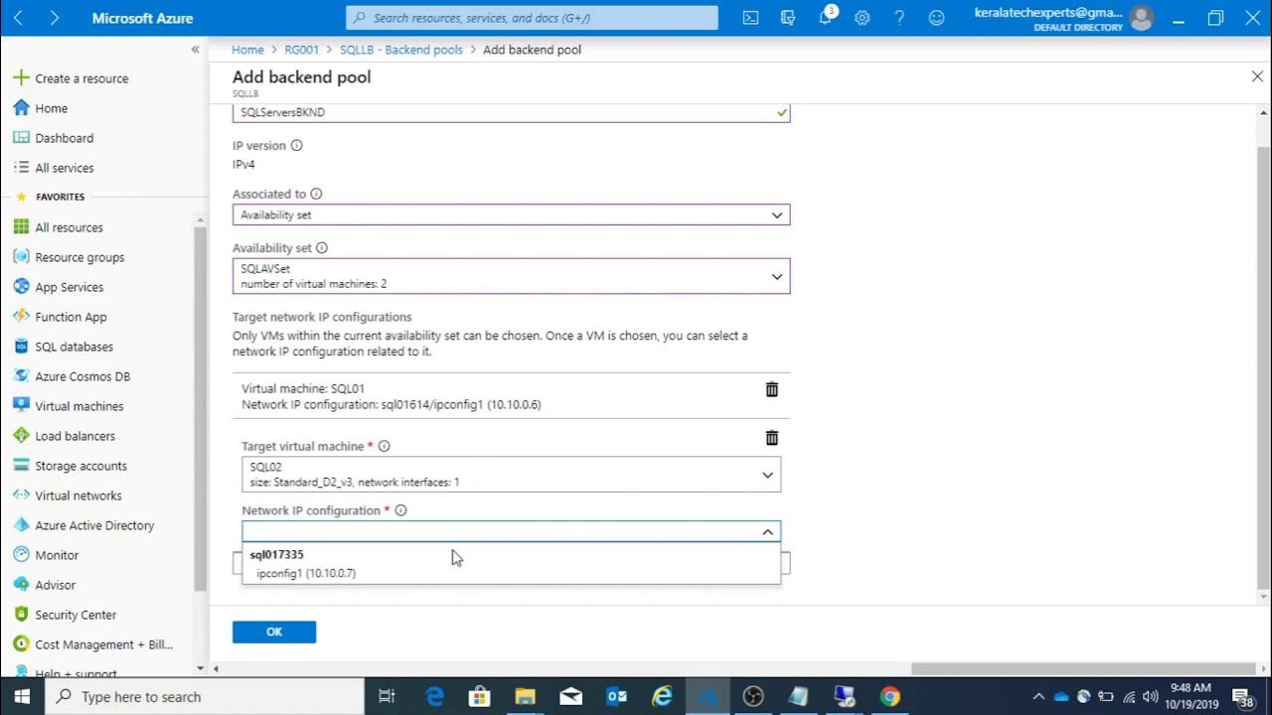The image size is (1272, 715).
Task: Open Virtual machines in favorites
Action: 79,406
